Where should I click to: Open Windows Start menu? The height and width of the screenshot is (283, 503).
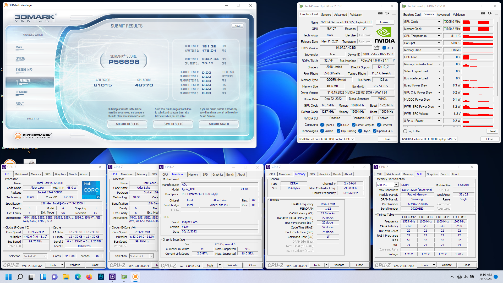8,277
